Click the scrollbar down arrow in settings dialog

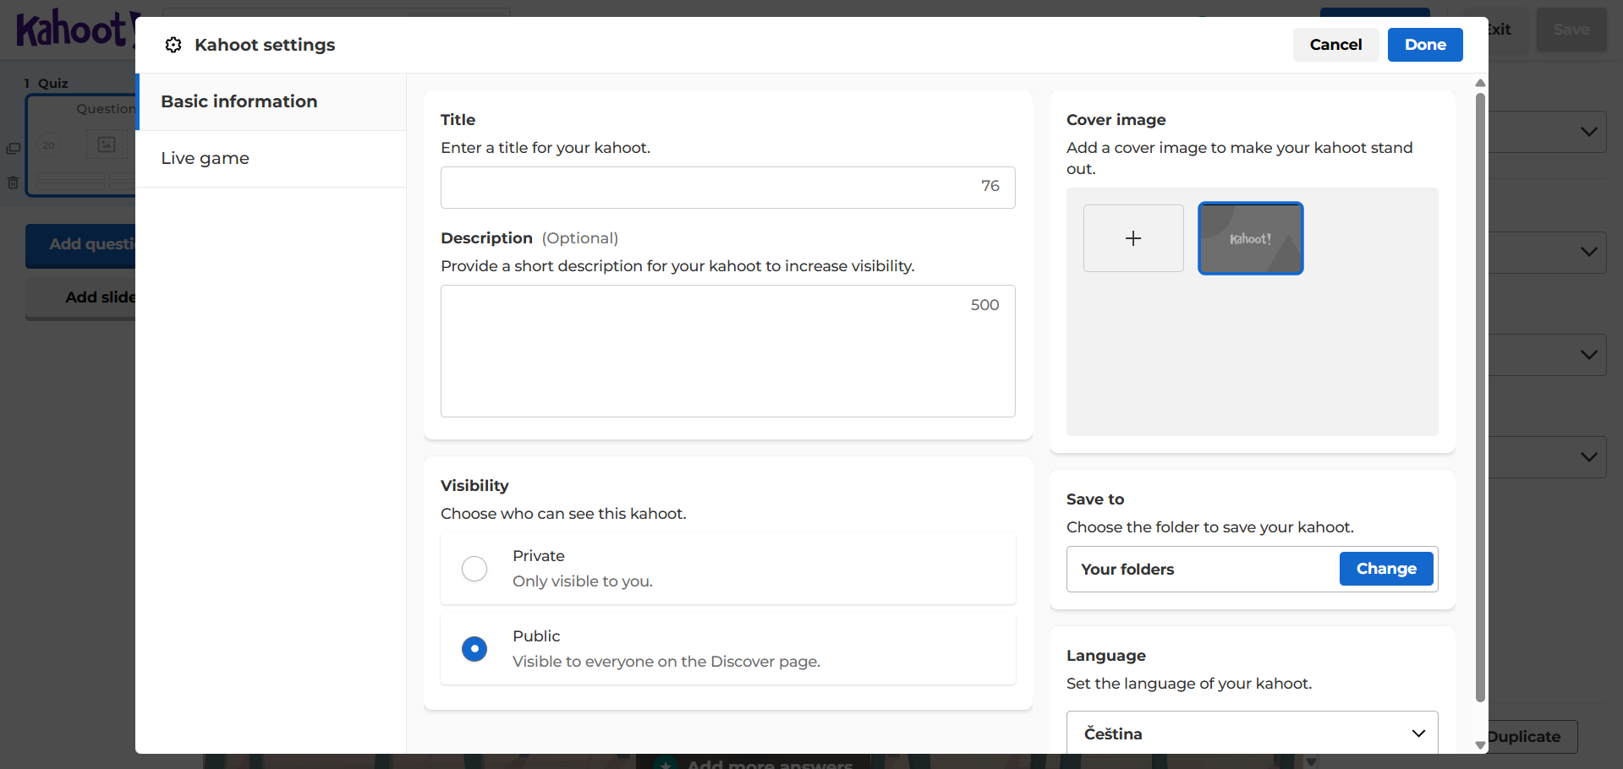1480,744
